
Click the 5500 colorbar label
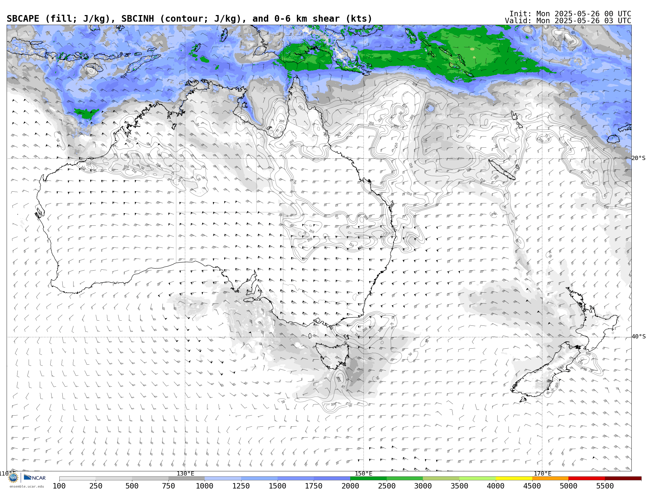pyautogui.click(x=605, y=486)
